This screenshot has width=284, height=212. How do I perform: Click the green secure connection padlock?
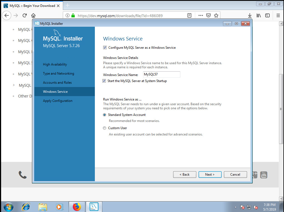pyautogui.click(x=73, y=16)
